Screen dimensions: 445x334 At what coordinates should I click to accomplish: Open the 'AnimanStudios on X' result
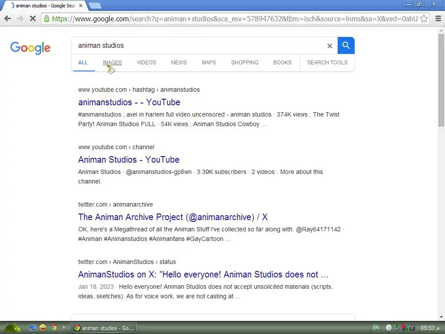pyautogui.click(x=203, y=274)
